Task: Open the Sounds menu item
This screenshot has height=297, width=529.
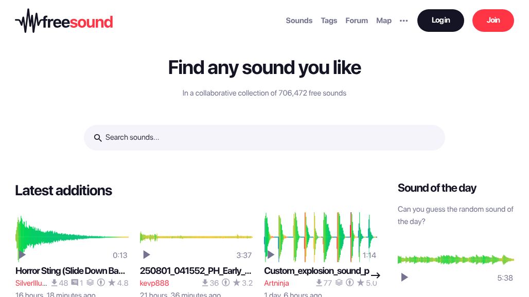Action: (299, 21)
